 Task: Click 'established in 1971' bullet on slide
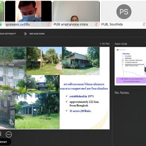(81, 96)
